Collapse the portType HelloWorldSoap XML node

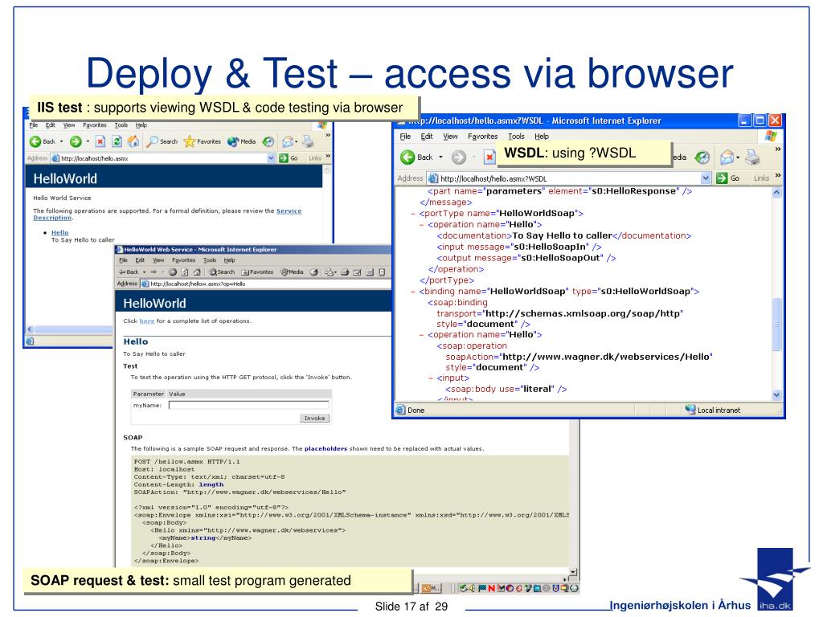coord(413,214)
